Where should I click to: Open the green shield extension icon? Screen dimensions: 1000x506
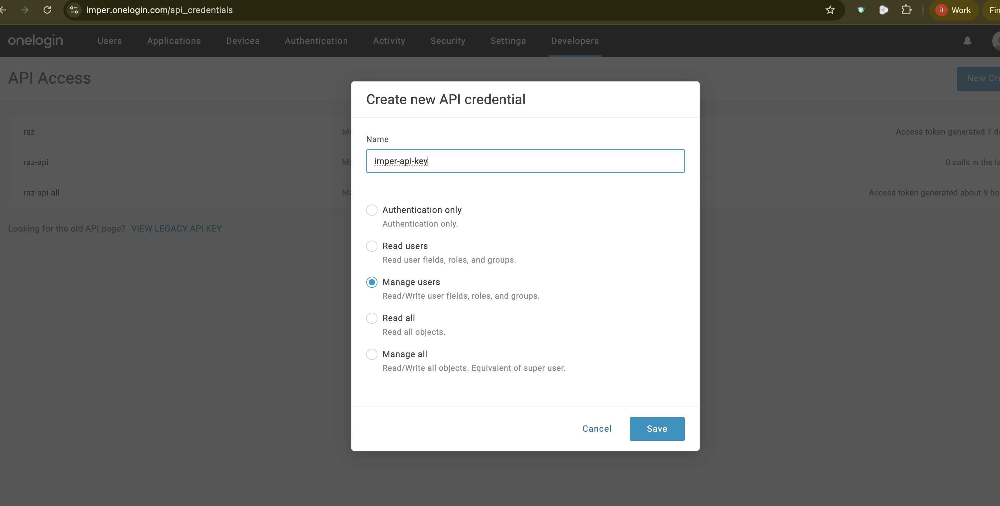pos(861,10)
